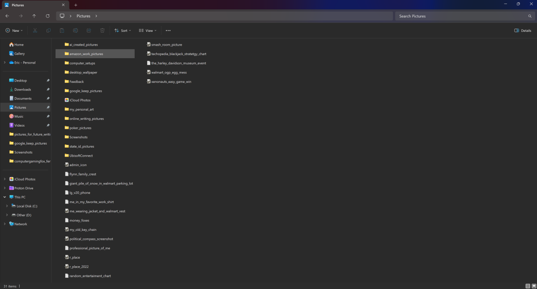Expand the New menu
Image resolution: width=537 pixels, height=289 pixels.
[x=14, y=30]
